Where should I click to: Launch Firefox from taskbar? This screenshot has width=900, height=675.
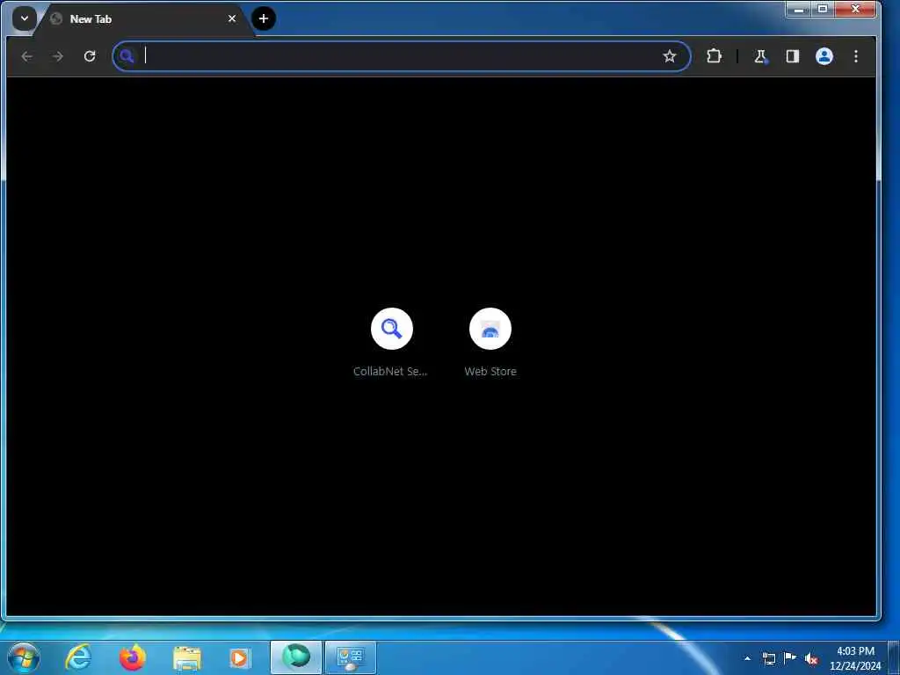132,657
